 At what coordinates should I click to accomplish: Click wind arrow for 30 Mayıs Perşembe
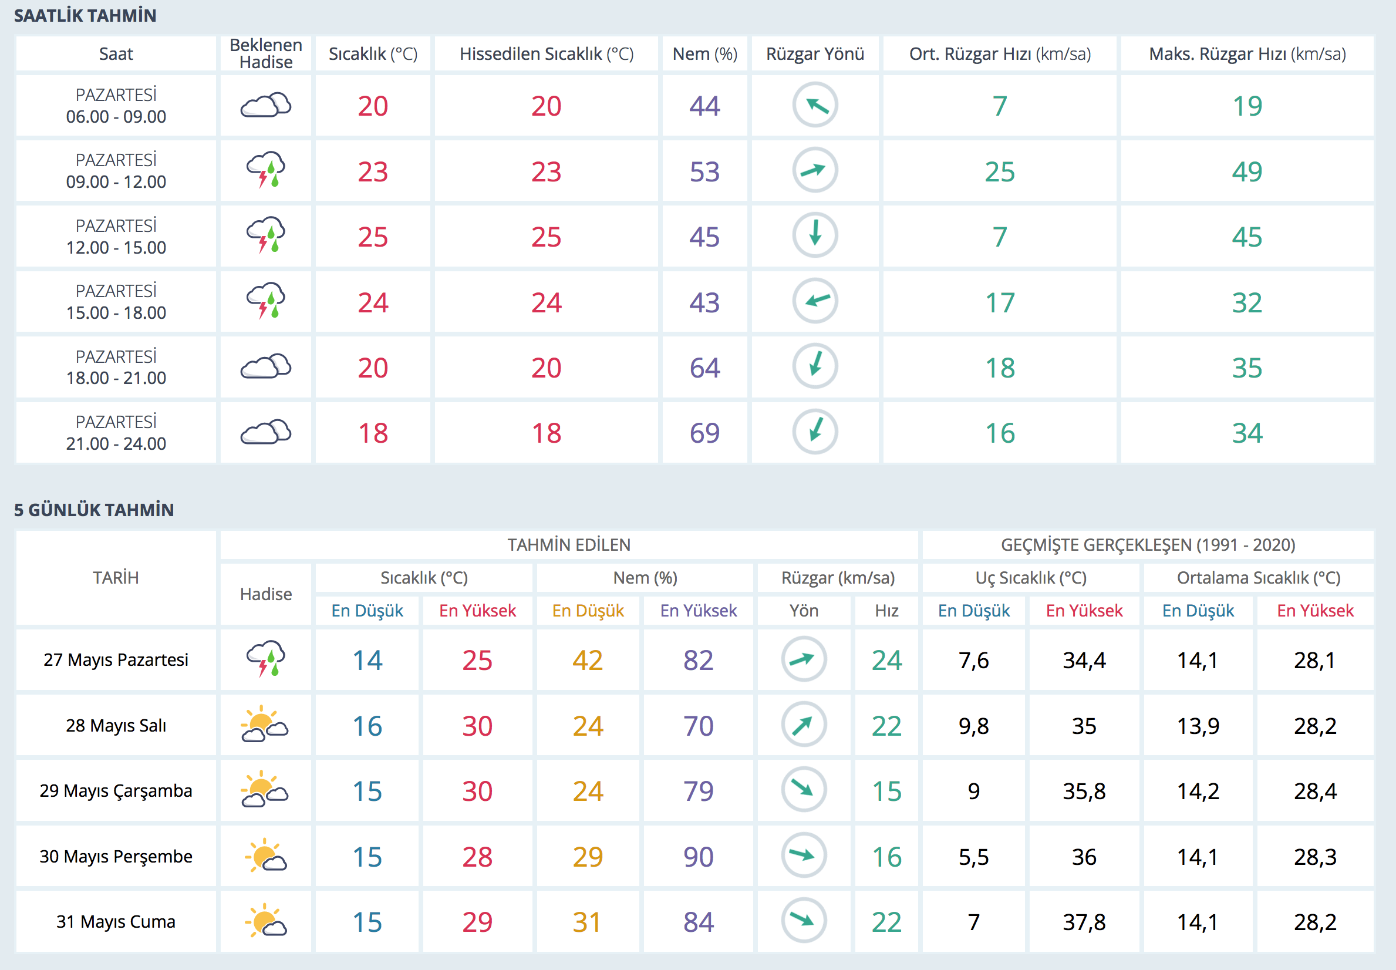click(x=803, y=855)
